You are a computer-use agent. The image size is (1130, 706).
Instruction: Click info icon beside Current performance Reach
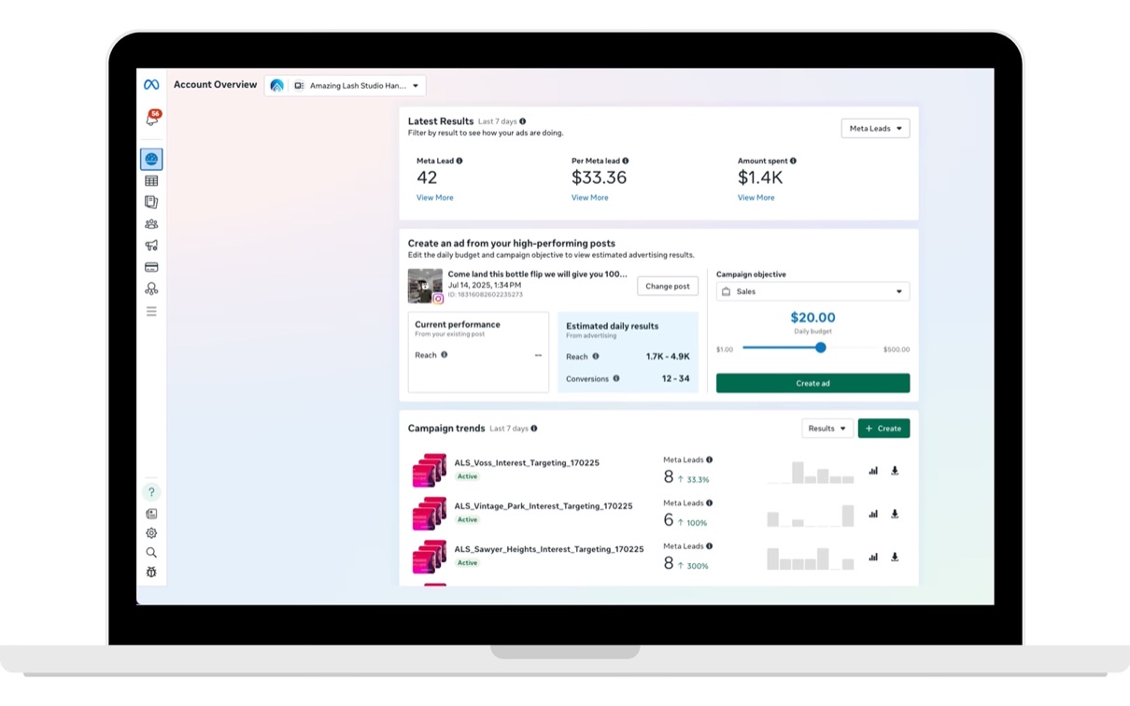(445, 355)
